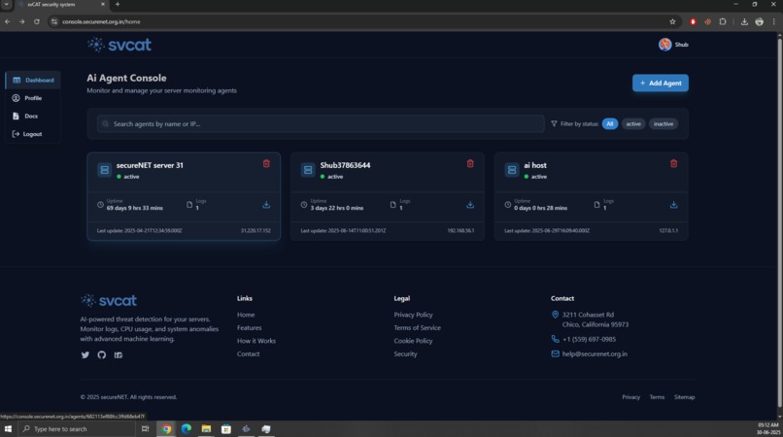Open the Windows Start menu
The height and width of the screenshot is (437, 783).
tap(8, 429)
